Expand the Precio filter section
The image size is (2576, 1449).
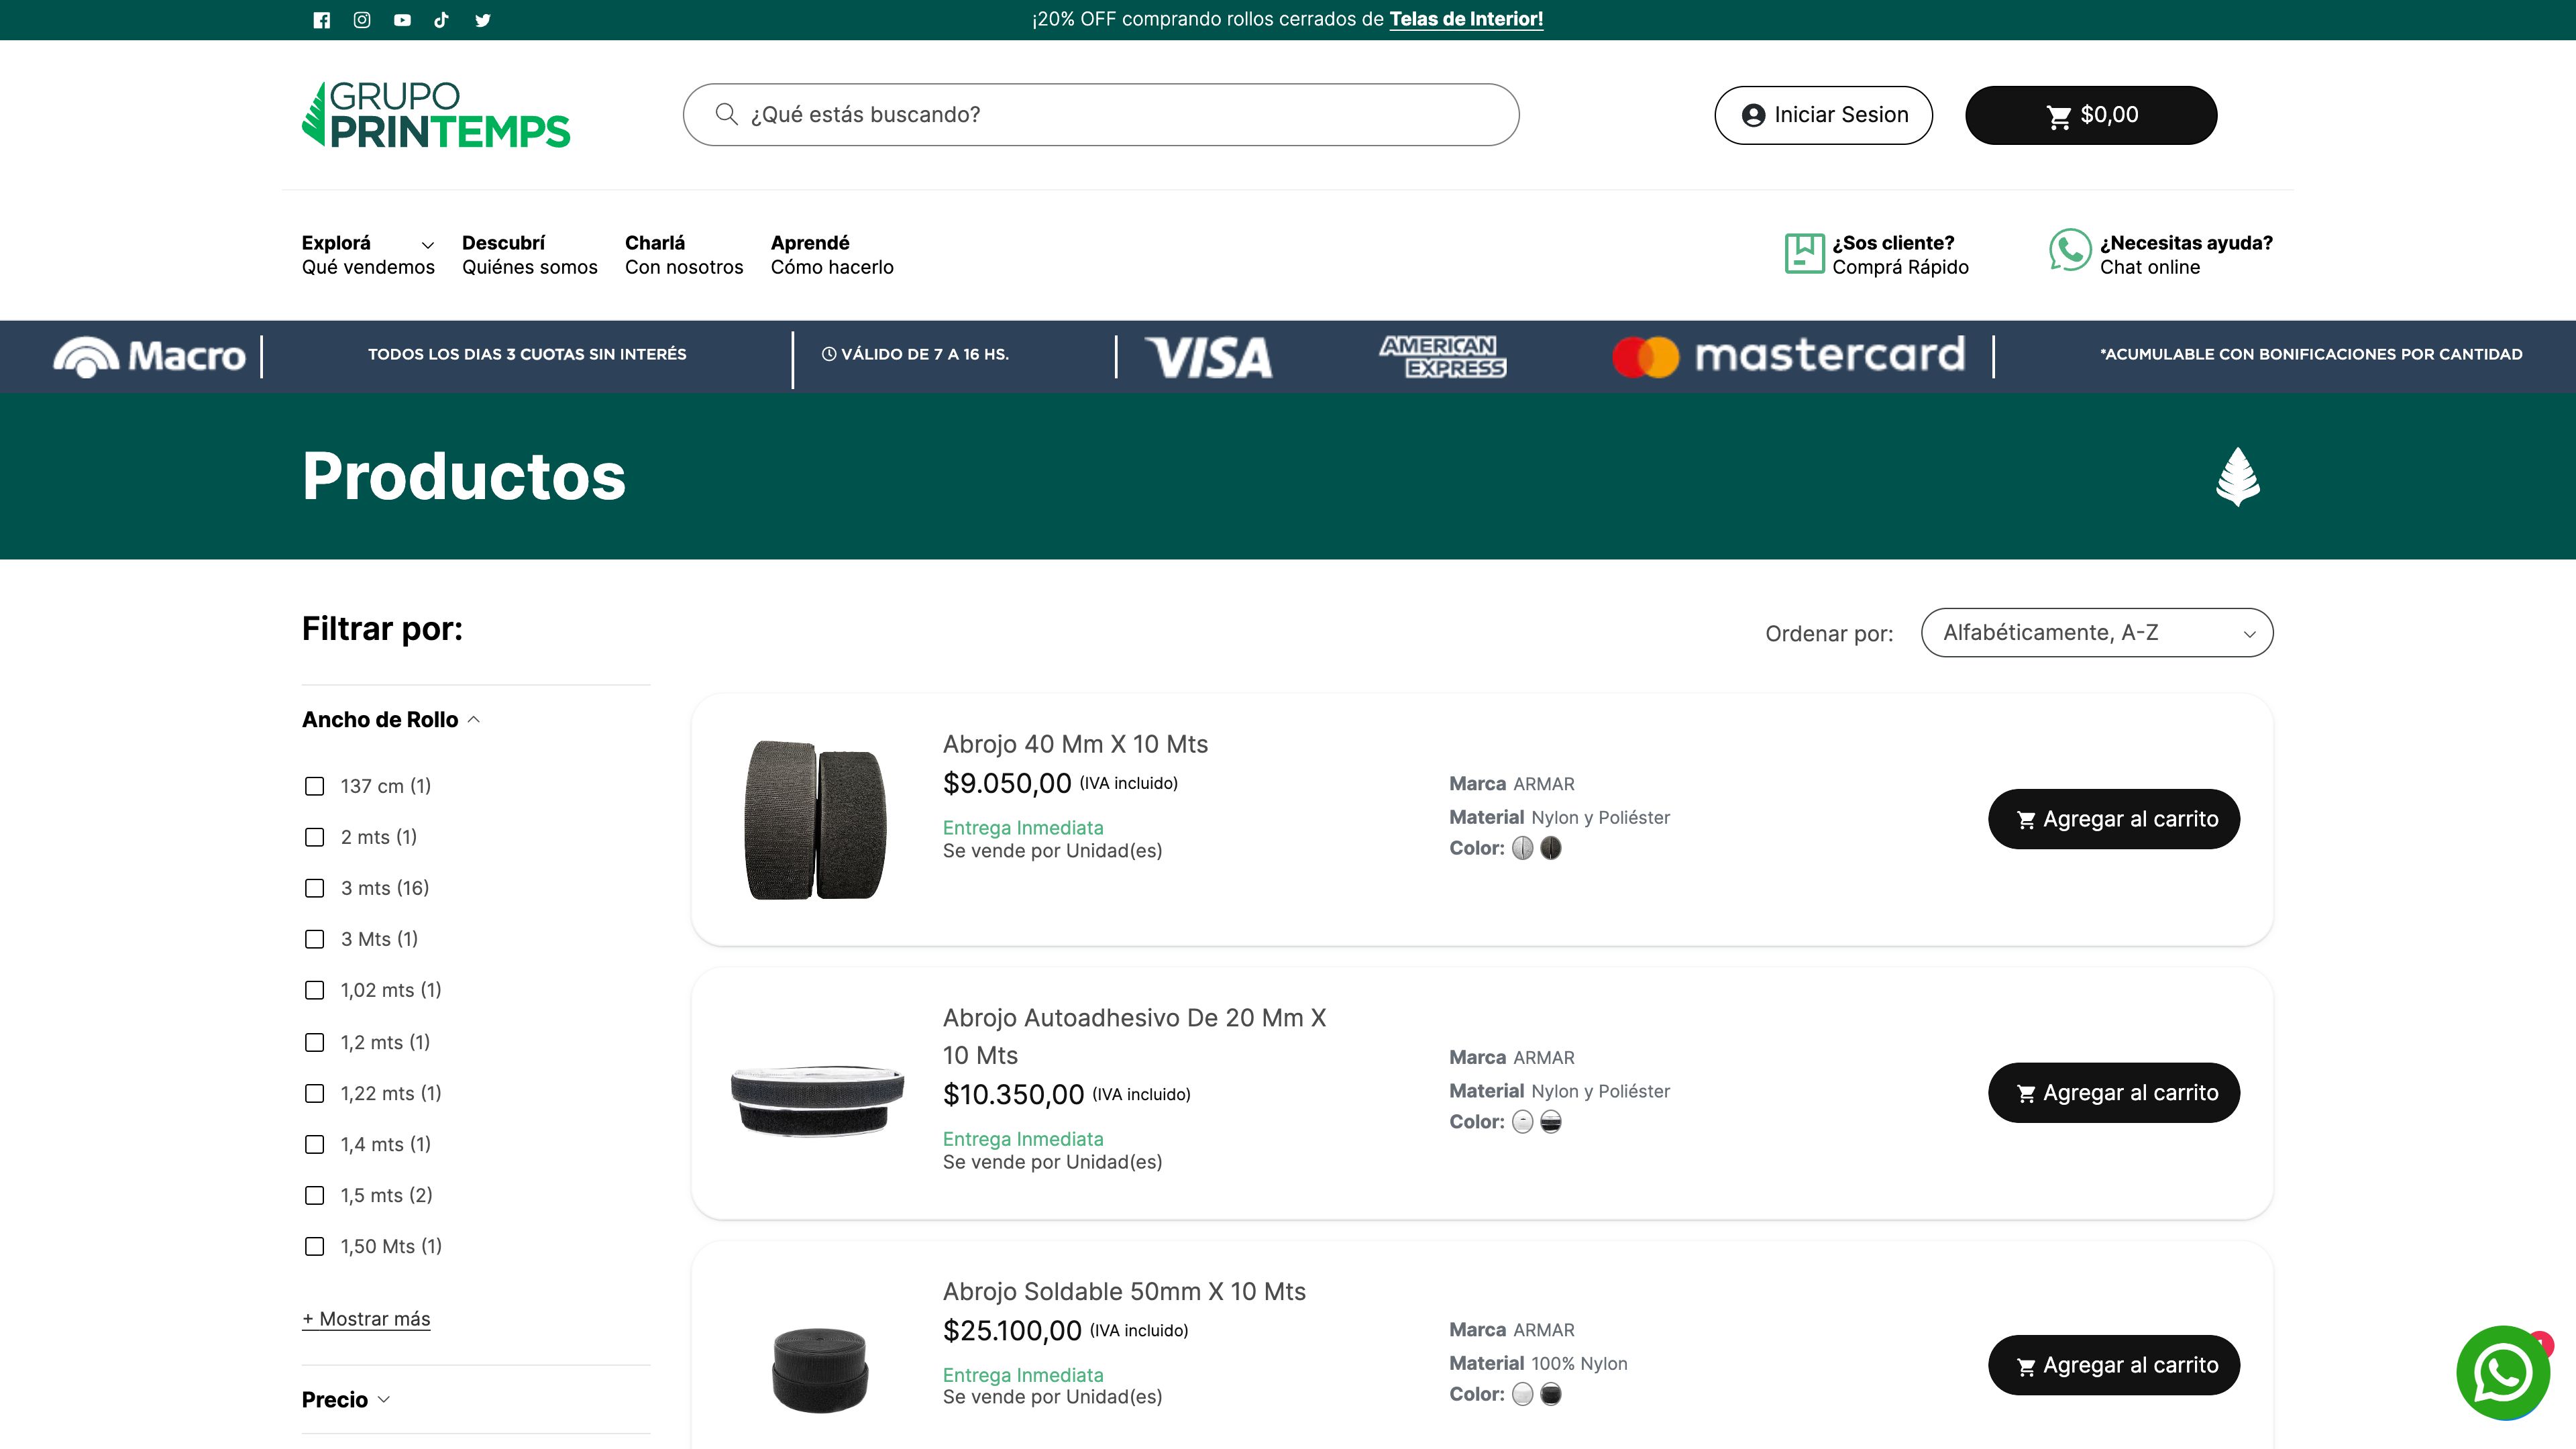point(345,1399)
